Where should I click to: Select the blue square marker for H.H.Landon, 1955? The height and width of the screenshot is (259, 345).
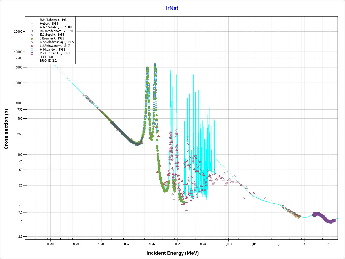tap(32, 50)
